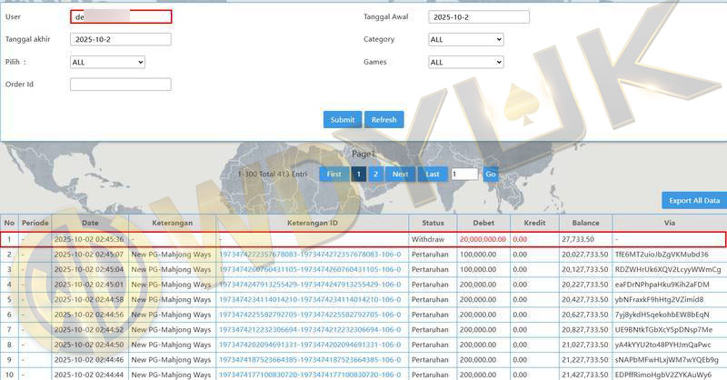
Task: Jump to the Last page
Action: pyautogui.click(x=433, y=174)
